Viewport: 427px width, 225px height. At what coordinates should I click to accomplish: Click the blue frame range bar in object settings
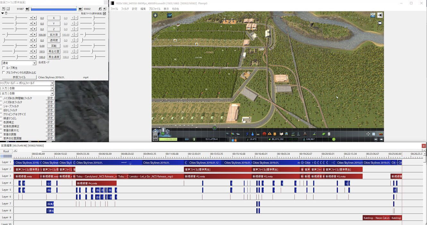pyautogui.click(x=54, y=9)
